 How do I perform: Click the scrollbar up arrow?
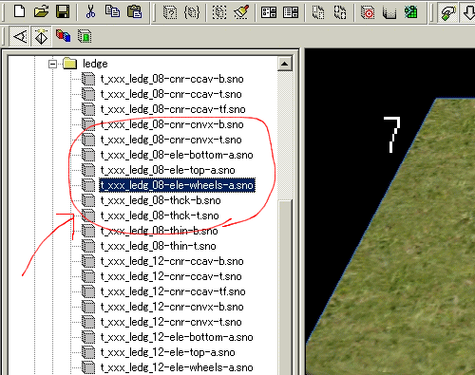284,64
